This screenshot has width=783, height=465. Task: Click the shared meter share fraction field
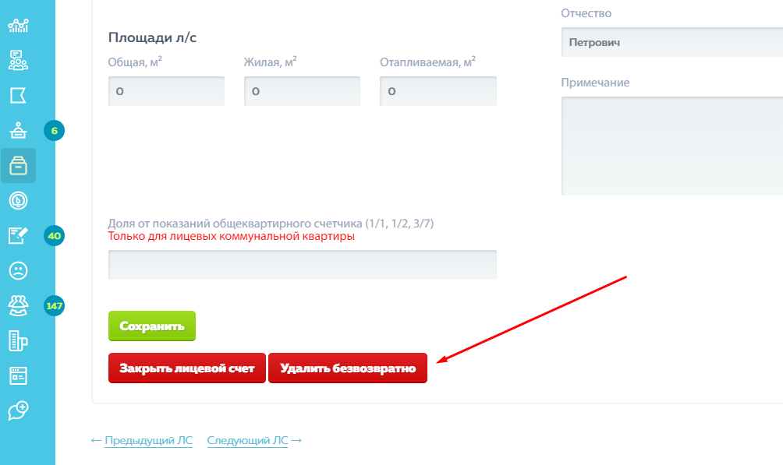tap(302, 264)
